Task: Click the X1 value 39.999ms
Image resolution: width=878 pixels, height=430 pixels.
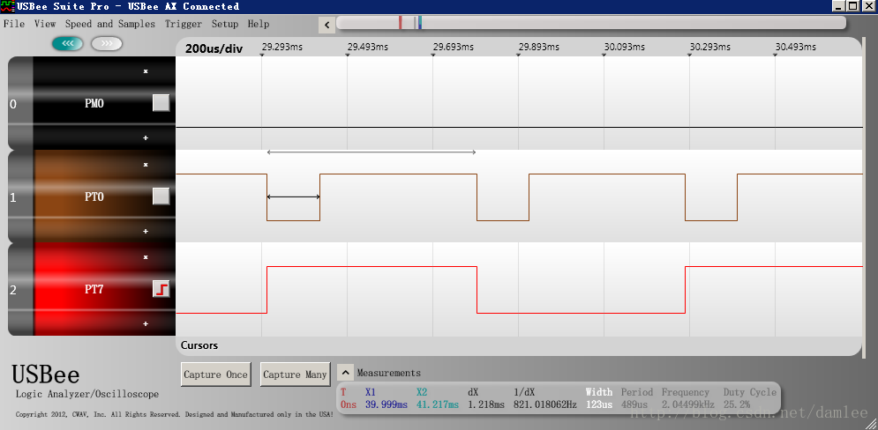Action: pyautogui.click(x=386, y=404)
